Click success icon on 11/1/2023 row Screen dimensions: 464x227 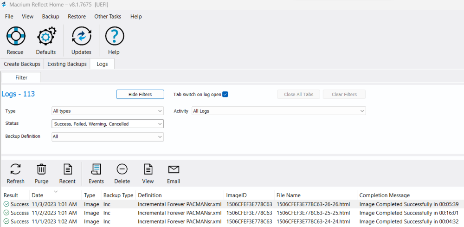(6, 222)
